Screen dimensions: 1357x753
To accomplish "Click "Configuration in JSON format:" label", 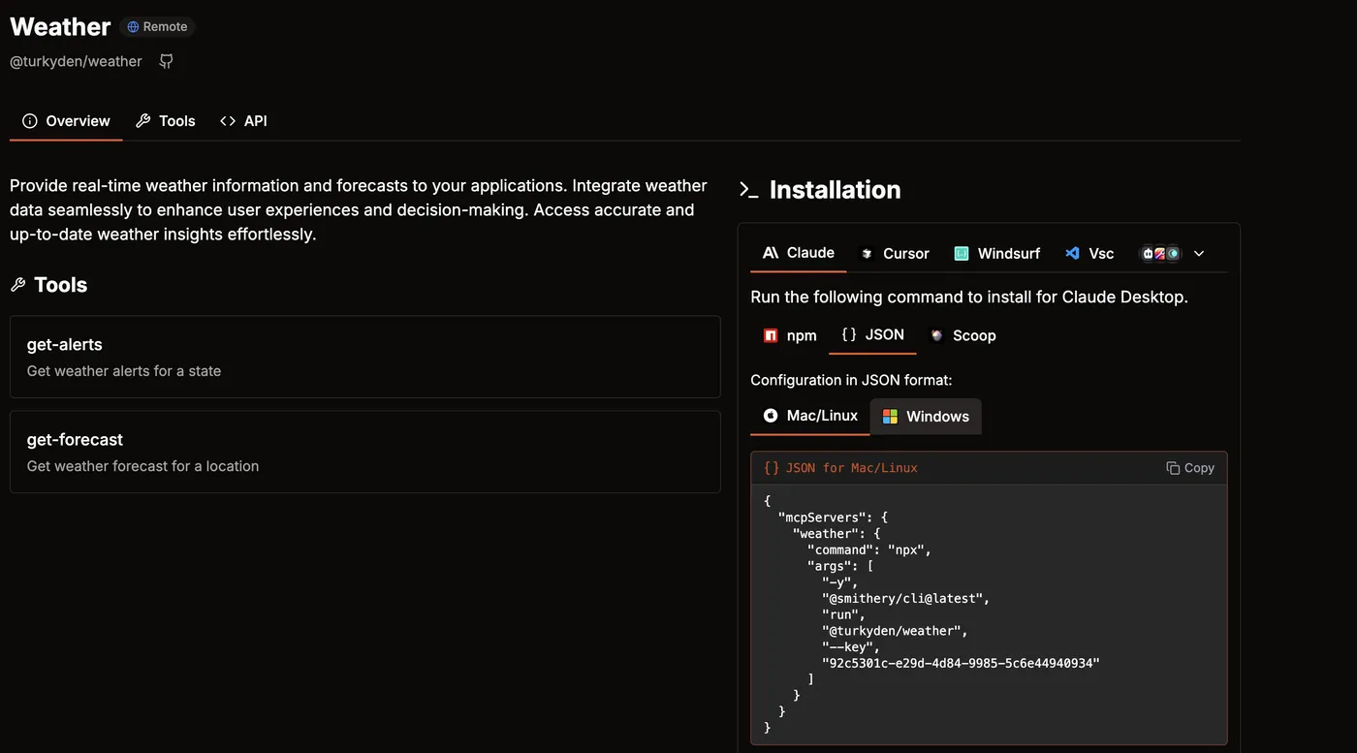I will (851, 381).
